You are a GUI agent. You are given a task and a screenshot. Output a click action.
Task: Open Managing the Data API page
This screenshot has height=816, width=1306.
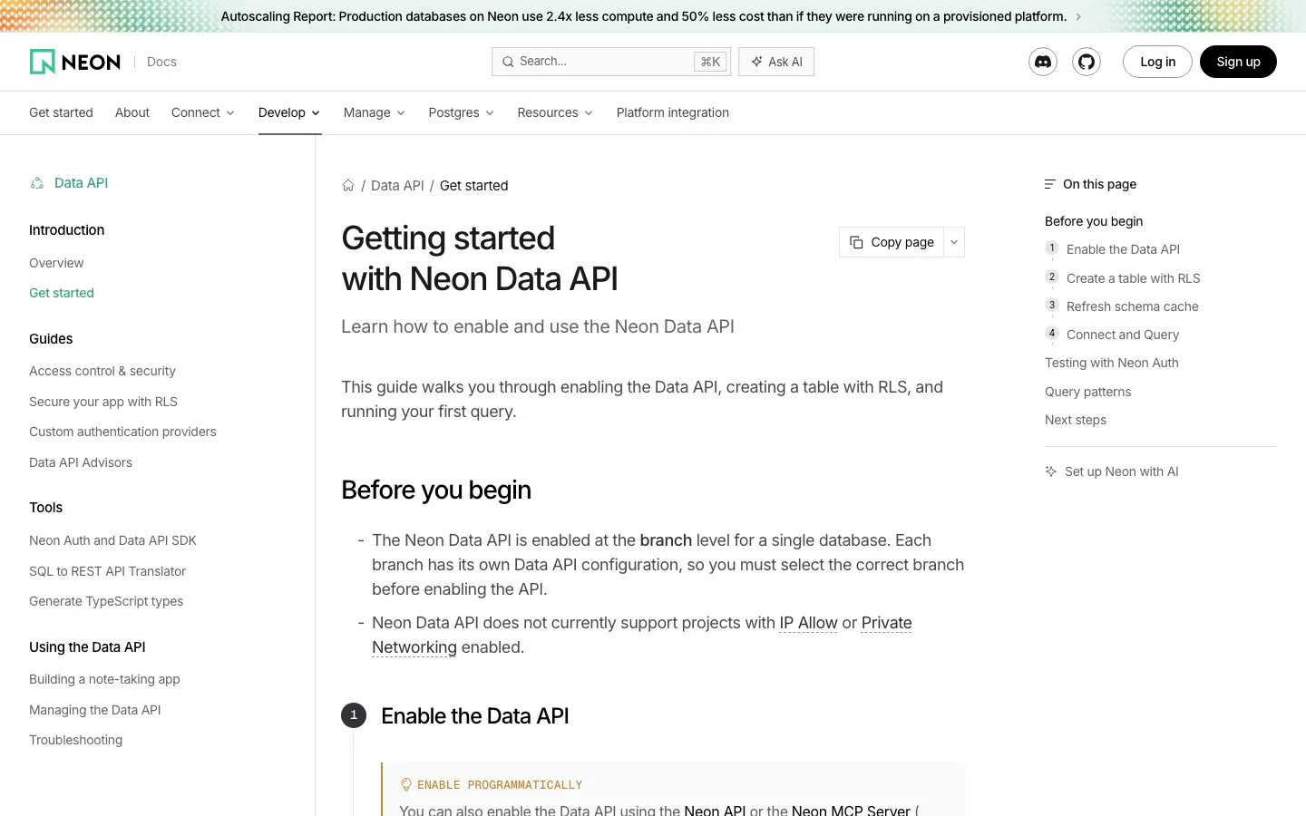click(x=94, y=710)
